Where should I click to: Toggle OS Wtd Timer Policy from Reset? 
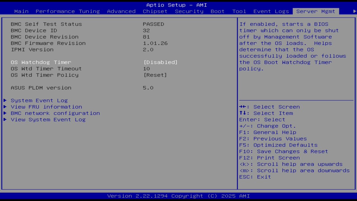point(155,75)
